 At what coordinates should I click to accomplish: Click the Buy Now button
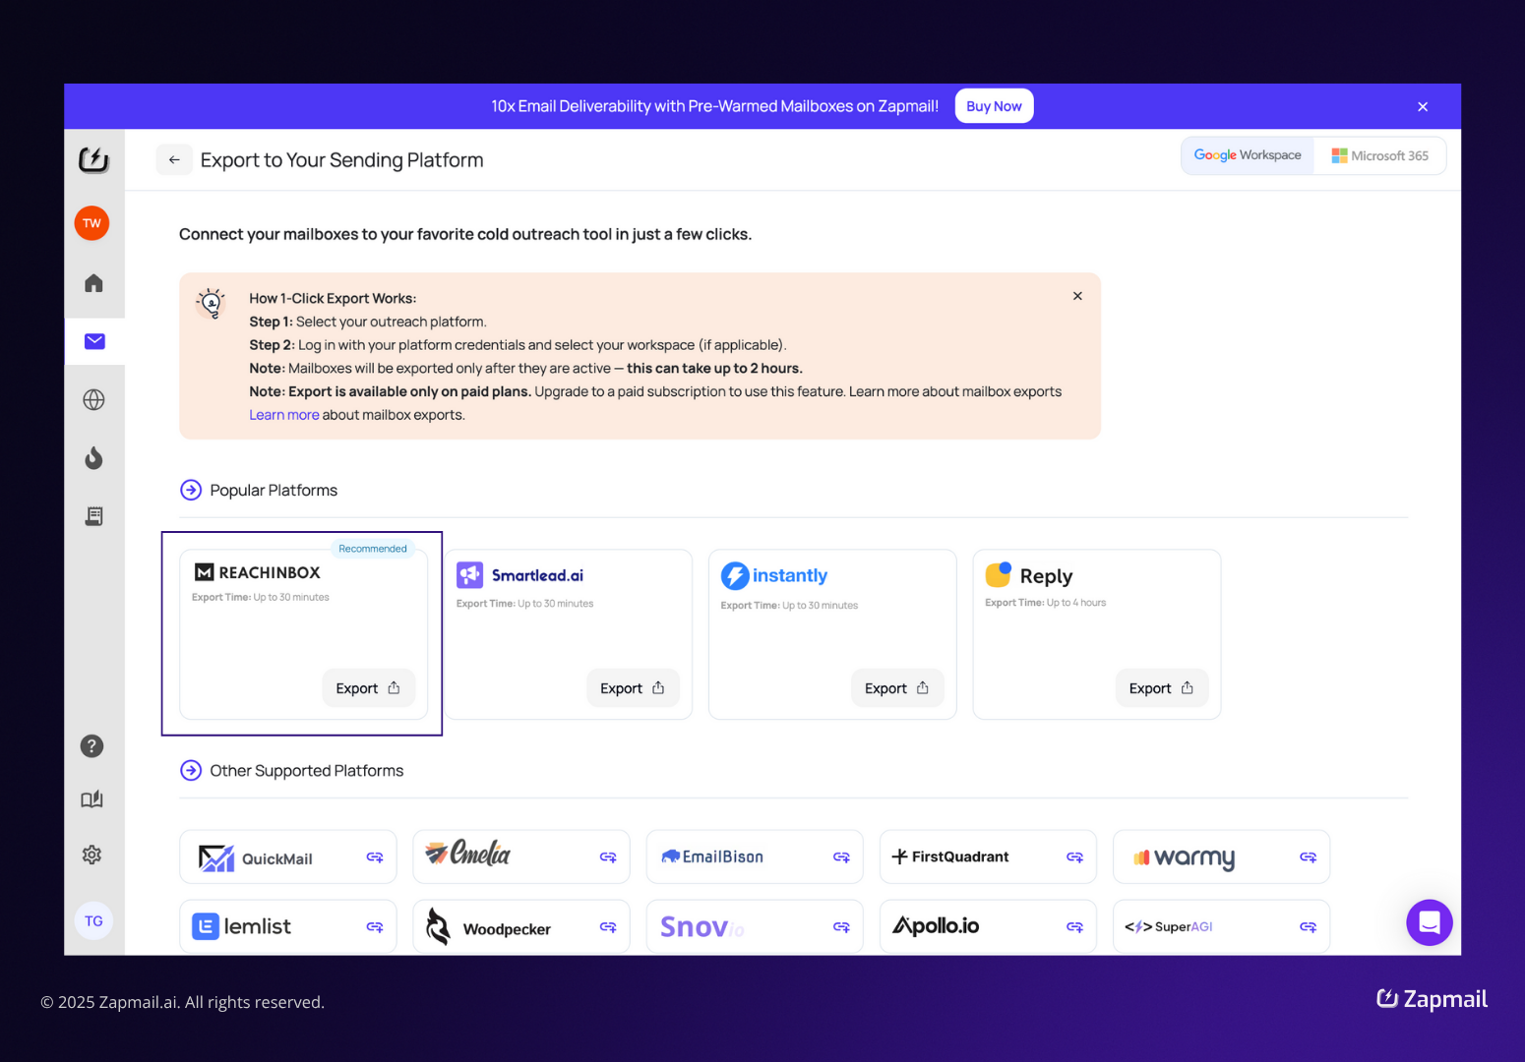[x=994, y=106]
